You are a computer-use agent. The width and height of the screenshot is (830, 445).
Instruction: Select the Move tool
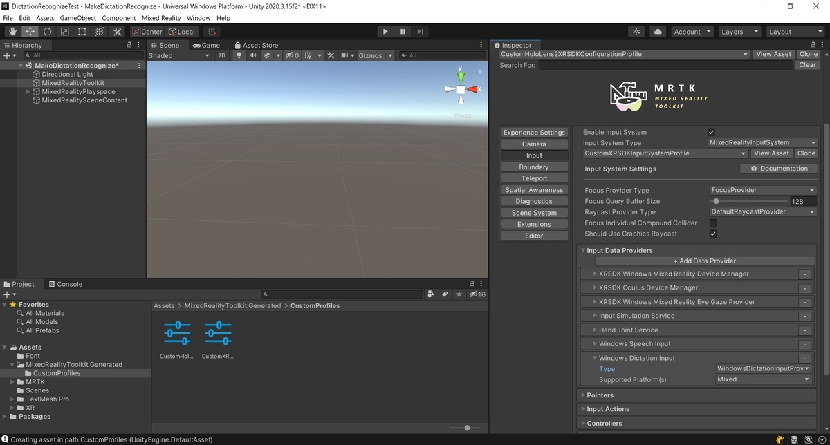[30, 32]
